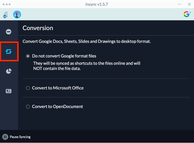The width and height of the screenshot is (194, 143).
Task: Open the account card sidebar icon
Action: tap(9, 91)
